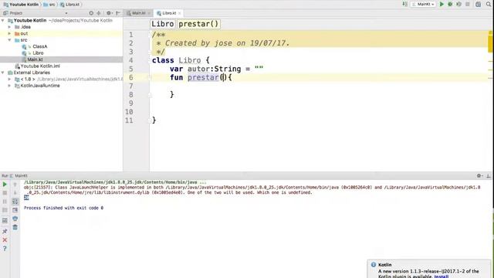The image size is (494, 278).
Task: Collapse the src folder arrow
Action: coord(9,40)
